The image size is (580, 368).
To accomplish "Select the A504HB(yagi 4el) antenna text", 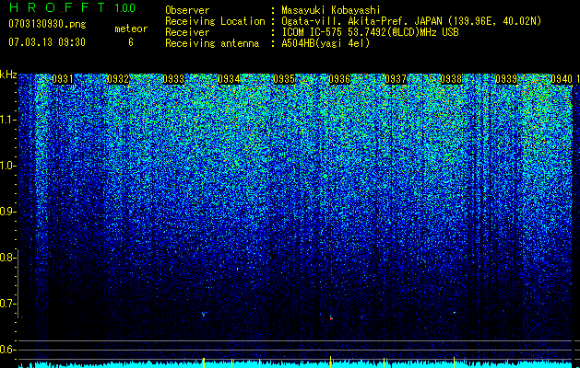I will tap(326, 43).
